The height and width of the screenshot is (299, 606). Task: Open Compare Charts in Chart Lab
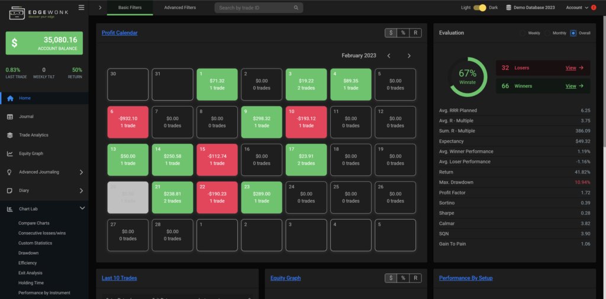[x=34, y=223]
